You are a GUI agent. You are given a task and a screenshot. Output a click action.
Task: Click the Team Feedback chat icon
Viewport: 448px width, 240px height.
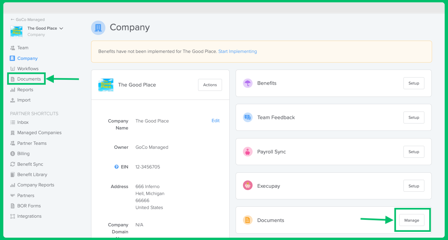pyautogui.click(x=248, y=117)
